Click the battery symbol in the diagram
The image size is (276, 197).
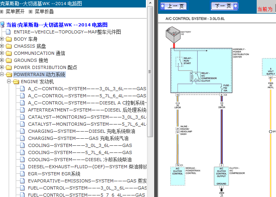click(173, 35)
